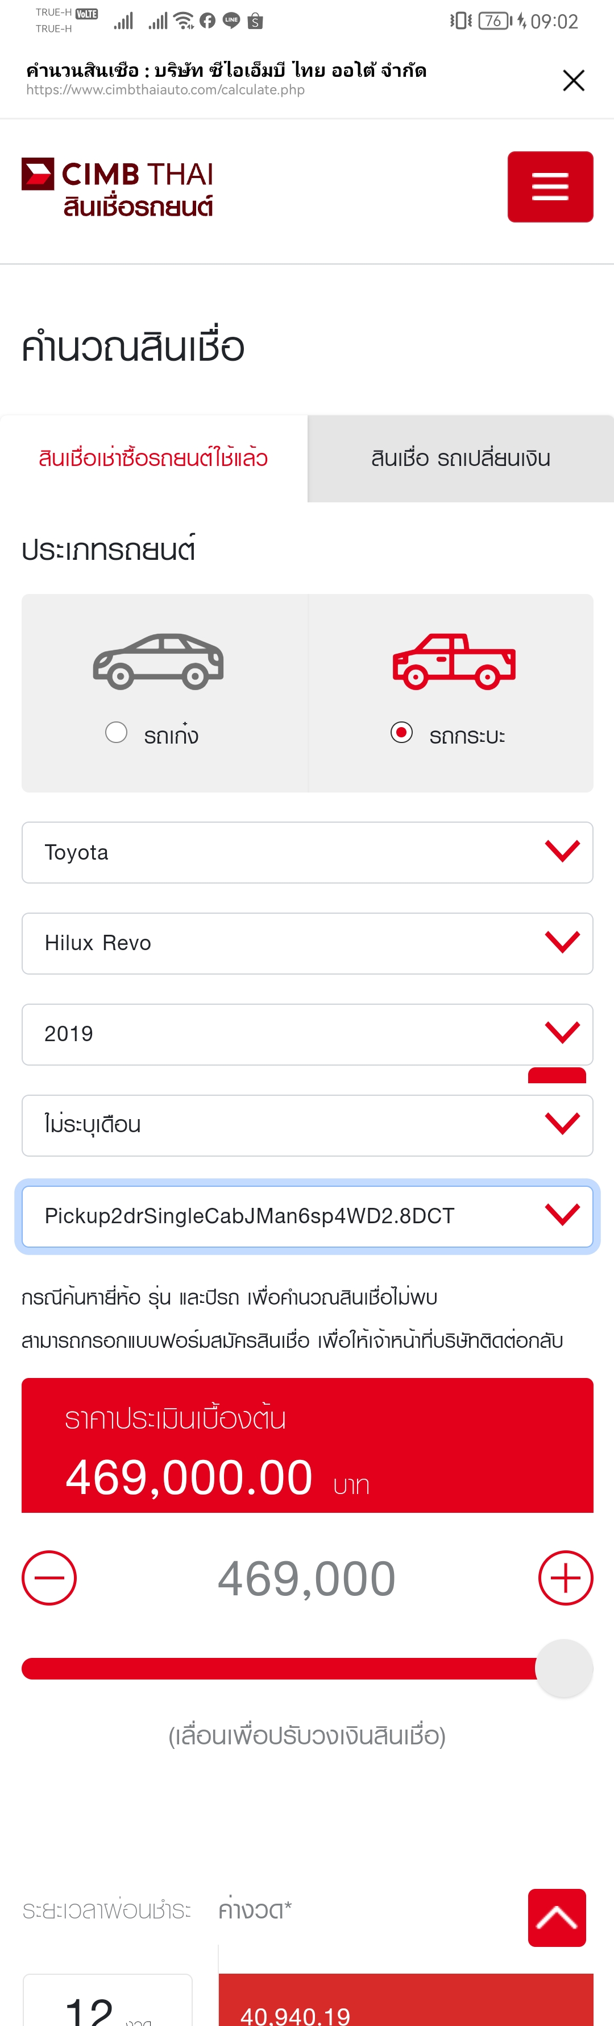Open the Toyota brand dropdown
This screenshot has height=2026, width=614.
(x=306, y=852)
